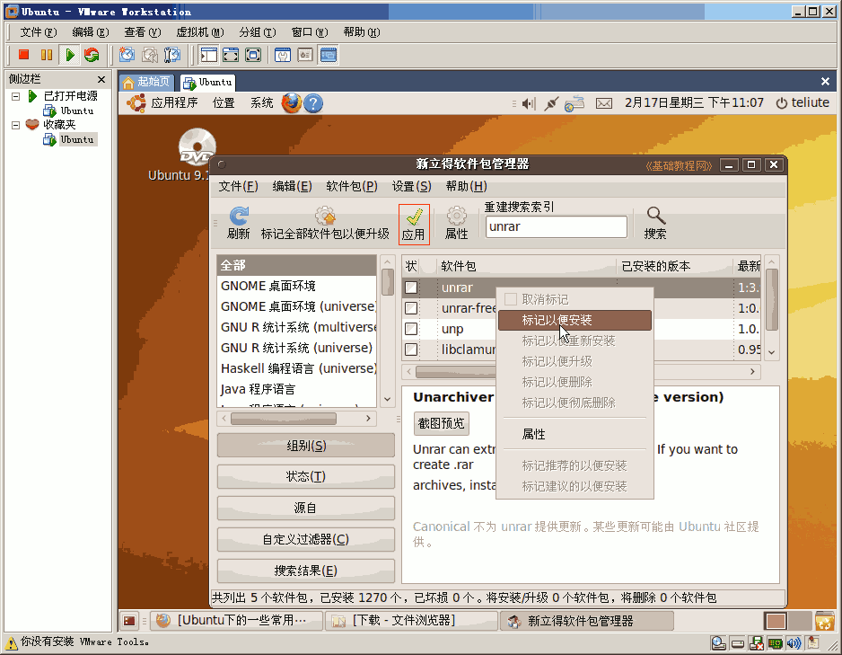The image size is (842, 655).
Task: Select the GNOME 桌面环境 category row
Action: (297, 286)
